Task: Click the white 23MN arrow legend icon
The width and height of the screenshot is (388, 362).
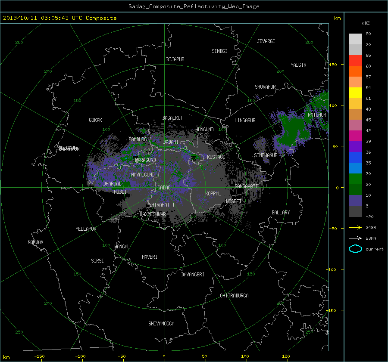Action: 355,238
